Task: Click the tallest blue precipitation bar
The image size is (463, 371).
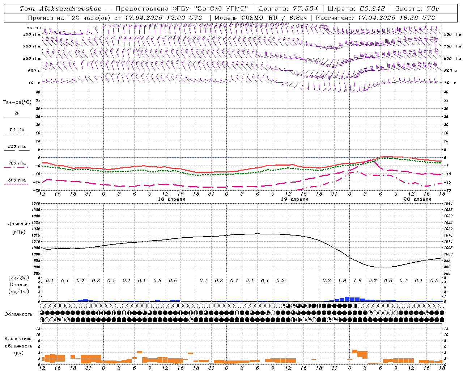Action: pyautogui.click(x=347, y=299)
